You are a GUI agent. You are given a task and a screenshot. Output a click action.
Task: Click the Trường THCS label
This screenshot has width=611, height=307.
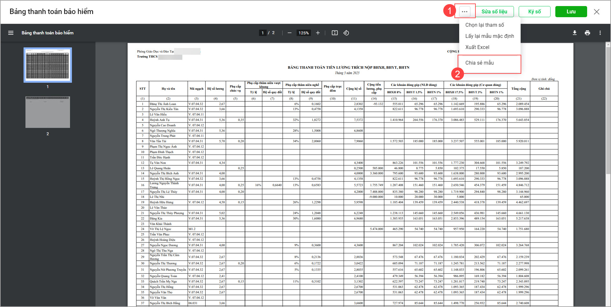click(x=147, y=57)
